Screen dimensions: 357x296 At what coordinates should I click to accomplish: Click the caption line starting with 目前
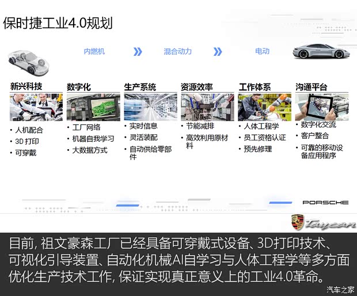coord(170,243)
